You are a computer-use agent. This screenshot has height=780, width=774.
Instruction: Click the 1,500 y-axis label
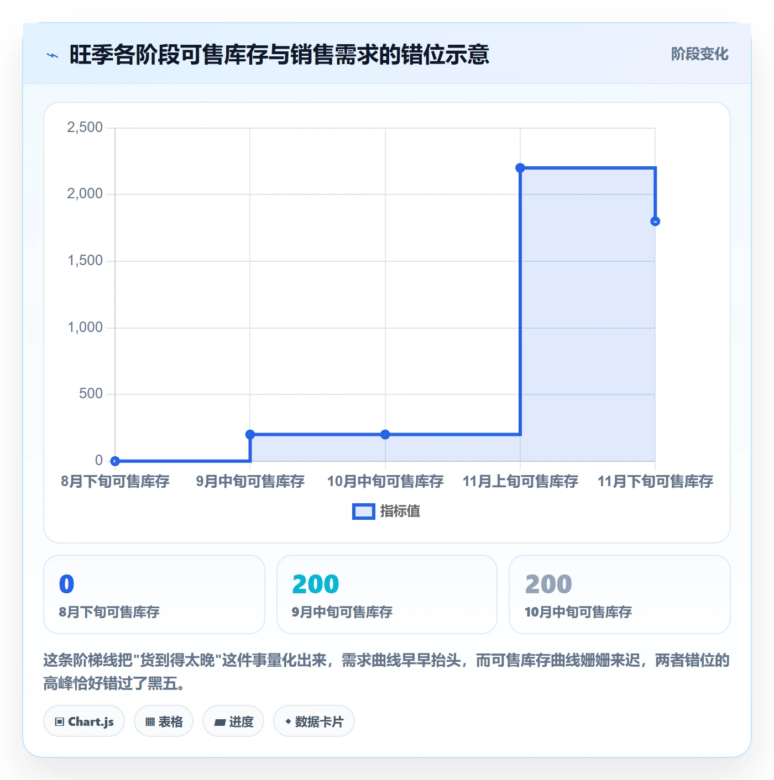coord(85,261)
